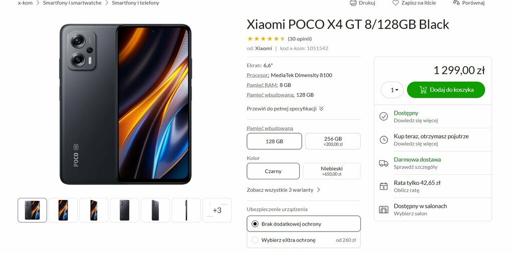Select the Wybierz eXtra ochronę radio option
The height and width of the screenshot is (253, 514).
(x=255, y=240)
